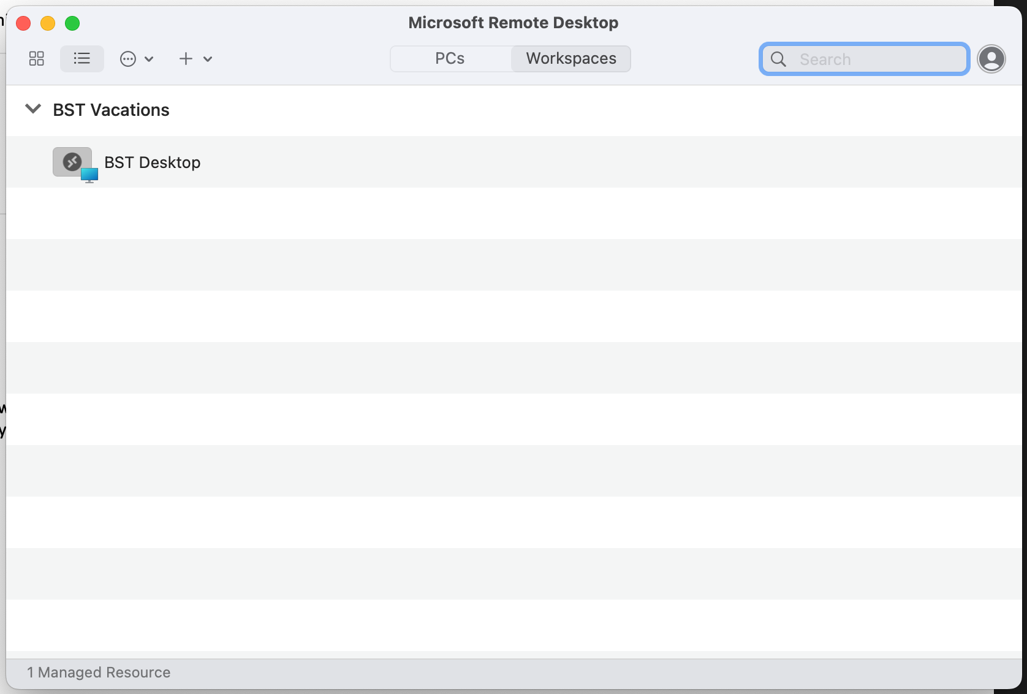The image size is (1027, 694).
Task: Expand the chevron next to the plus button
Action: coord(208,59)
